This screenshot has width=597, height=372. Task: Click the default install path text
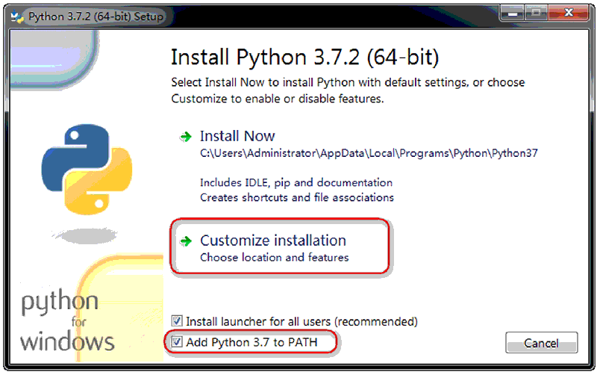[369, 153]
